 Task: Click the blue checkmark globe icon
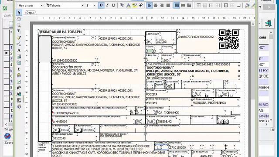tap(7, 136)
